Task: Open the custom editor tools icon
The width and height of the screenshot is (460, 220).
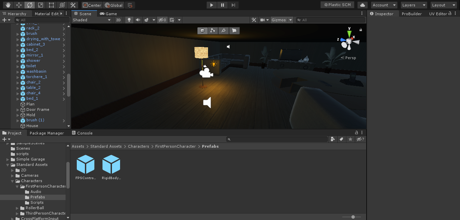Action: (73, 5)
